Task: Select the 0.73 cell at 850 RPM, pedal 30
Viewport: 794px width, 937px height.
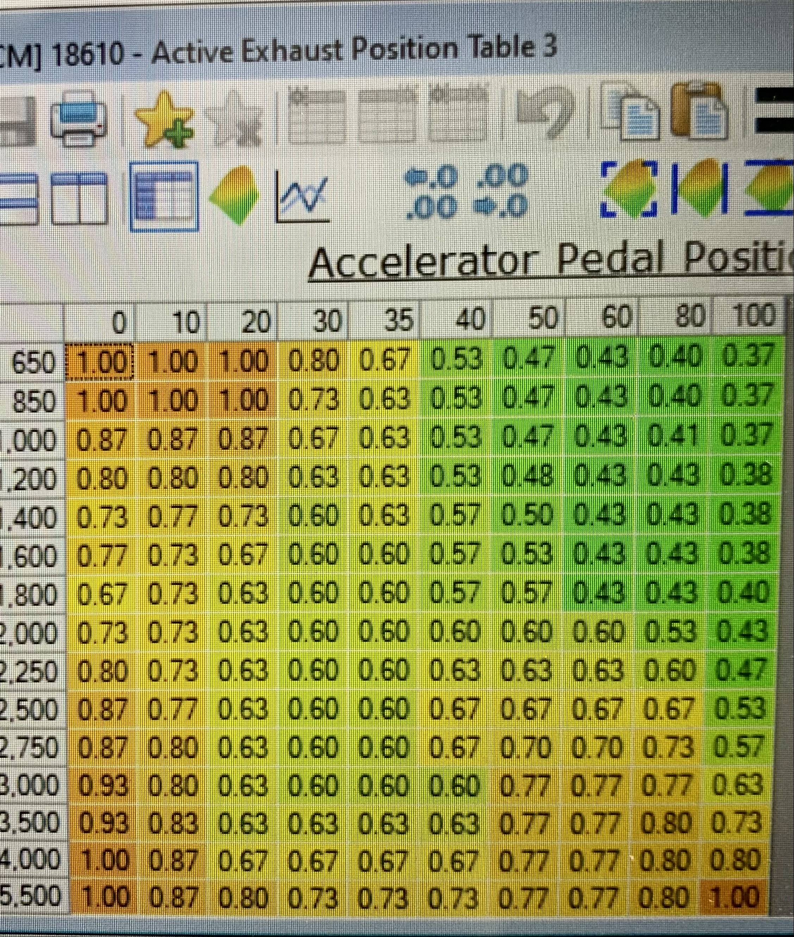Action: pyautogui.click(x=313, y=400)
